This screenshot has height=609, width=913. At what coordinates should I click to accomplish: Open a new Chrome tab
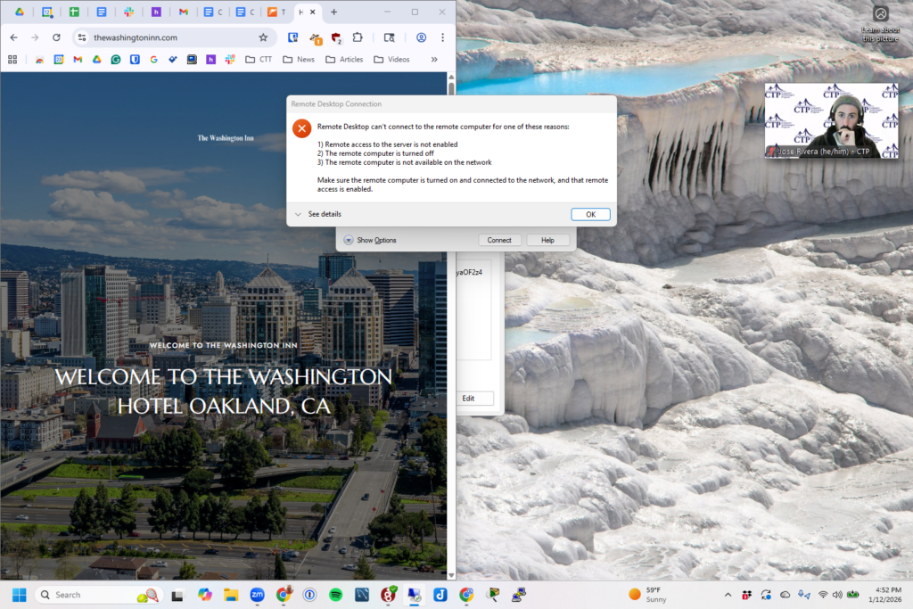coord(334,12)
